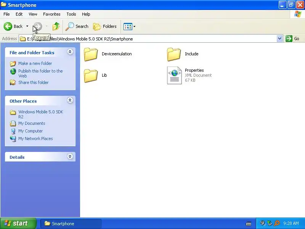The image size is (305, 229).
Task: Click the greyed Forward arrow button
Action: (38, 26)
